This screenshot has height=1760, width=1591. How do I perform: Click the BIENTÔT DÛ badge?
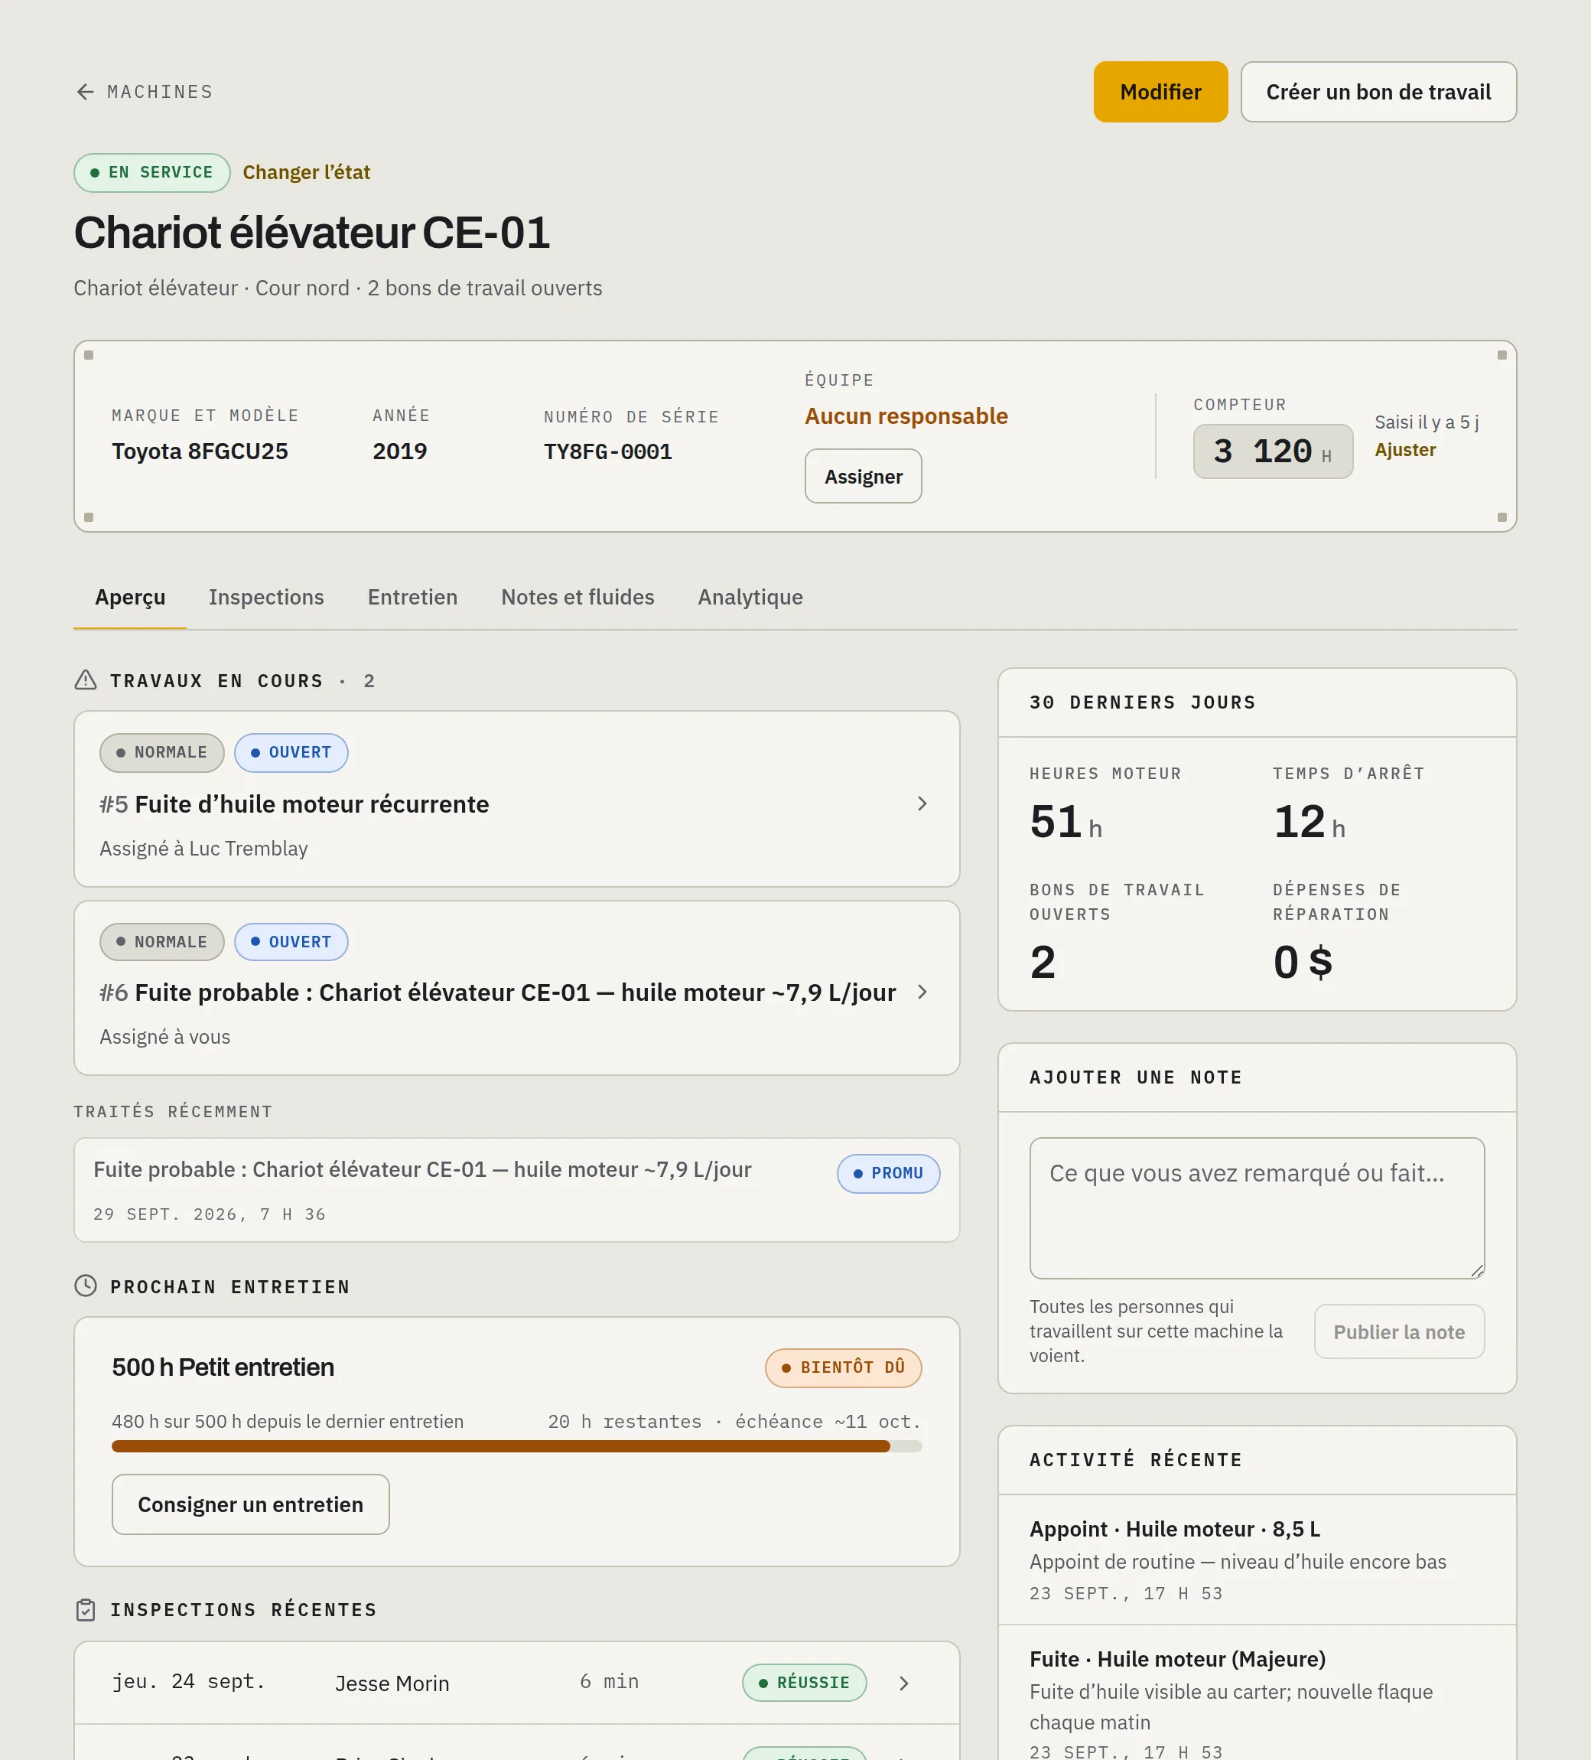[x=843, y=1367]
